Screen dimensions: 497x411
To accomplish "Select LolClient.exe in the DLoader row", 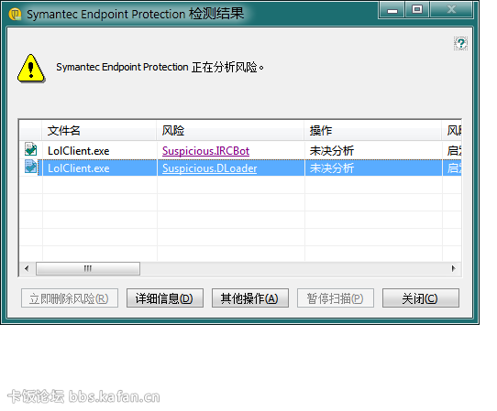I will [x=79, y=168].
